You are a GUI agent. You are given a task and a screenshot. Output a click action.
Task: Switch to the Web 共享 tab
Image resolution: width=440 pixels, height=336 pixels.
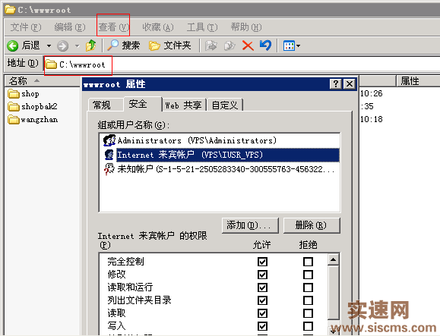pos(184,105)
